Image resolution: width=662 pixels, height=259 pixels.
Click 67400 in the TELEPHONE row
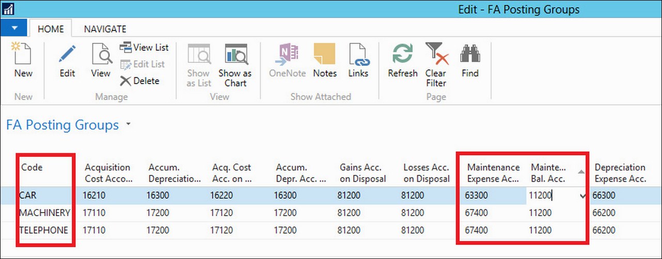pos(477,230)
